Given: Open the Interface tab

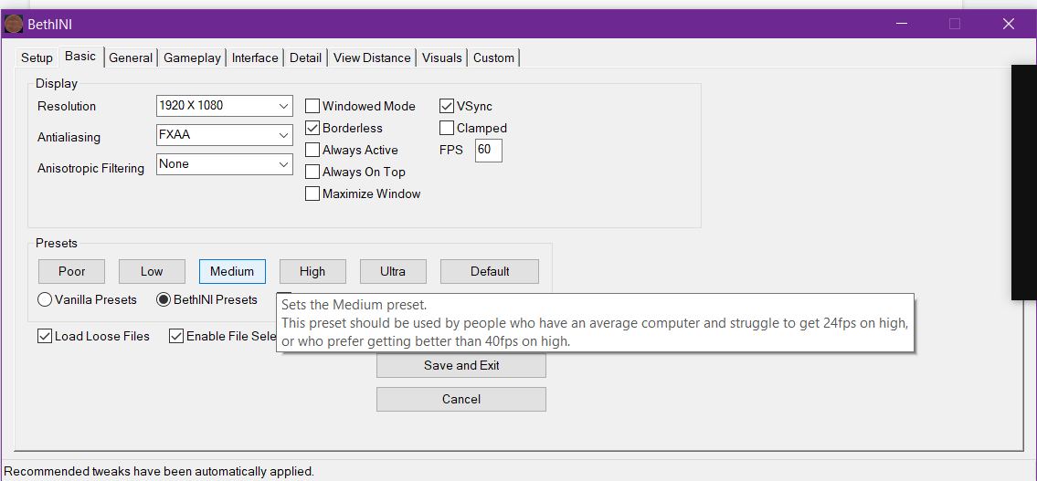Looking at the screenshot, I should 255,58.
